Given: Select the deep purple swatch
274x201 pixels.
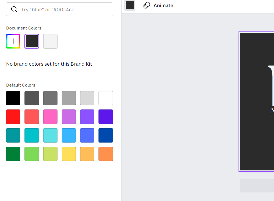Looking at the screenshot, I should [x=106, y=117].
